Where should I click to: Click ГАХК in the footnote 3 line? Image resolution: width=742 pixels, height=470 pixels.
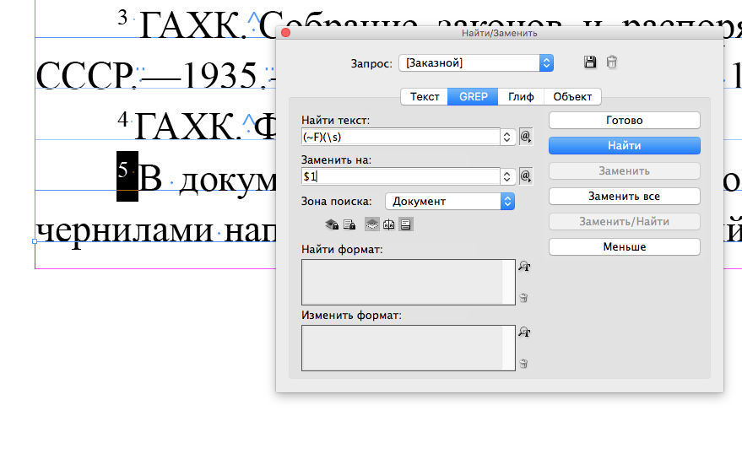[x=189, y=25]
